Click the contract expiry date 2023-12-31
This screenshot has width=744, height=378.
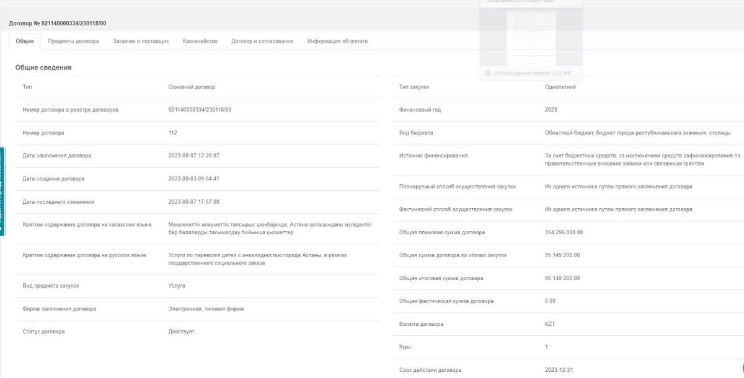(x=559, y=370)
